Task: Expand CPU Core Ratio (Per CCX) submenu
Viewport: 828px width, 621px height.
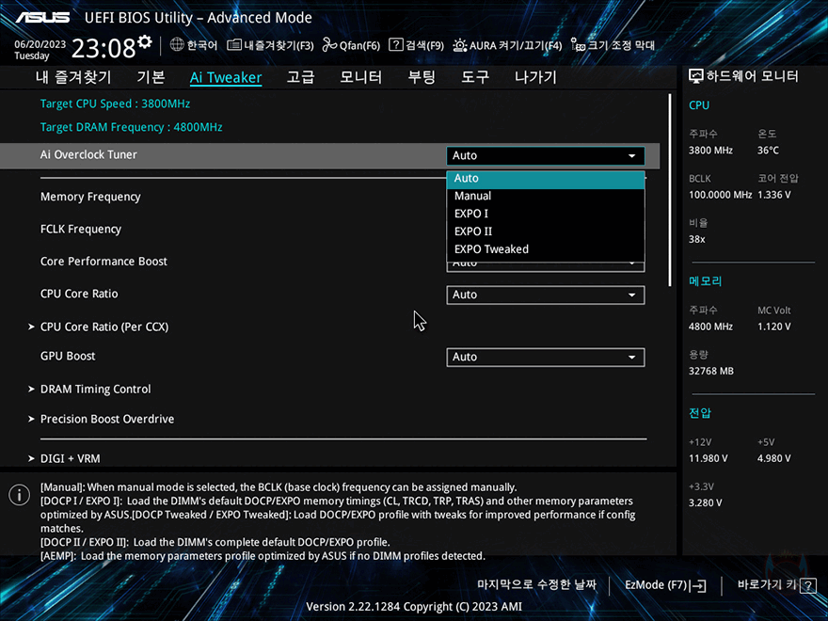Action: (104, 326)
